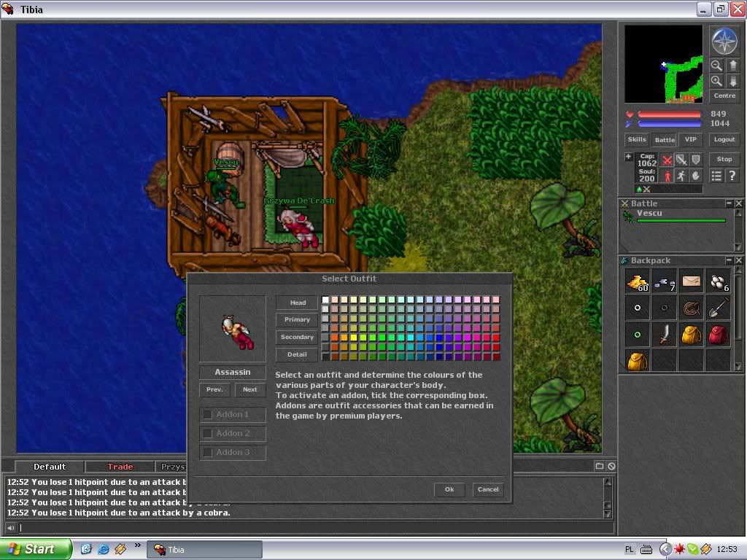Select the Head colour part
This screenshot has height=560, width=747.
[x=298, y=303]
